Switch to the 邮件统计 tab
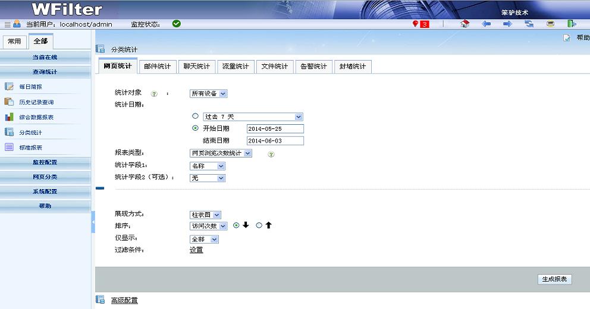The image size is (590, 309). (157, 67)
